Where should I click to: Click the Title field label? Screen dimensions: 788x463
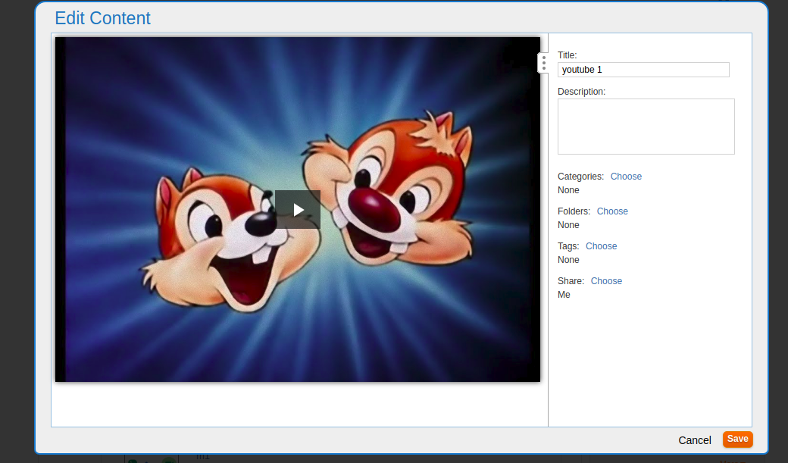[x=567, y=55]
